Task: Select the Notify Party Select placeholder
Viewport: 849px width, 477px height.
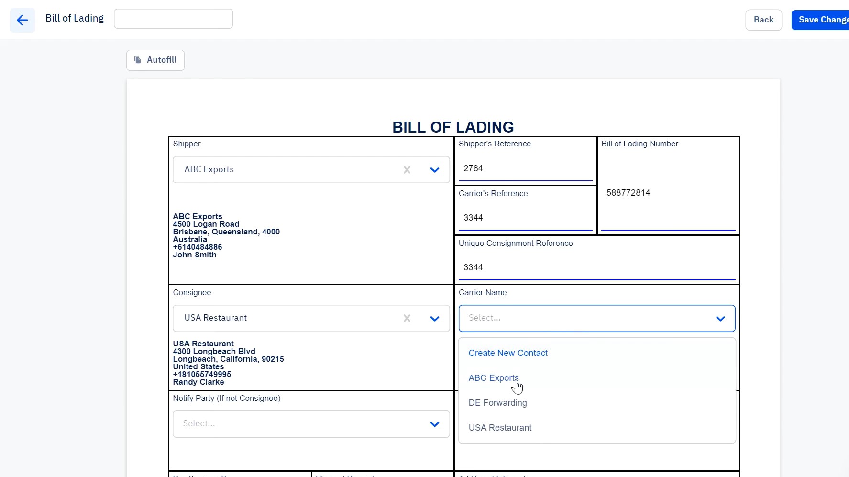Action: coord(198,423)
